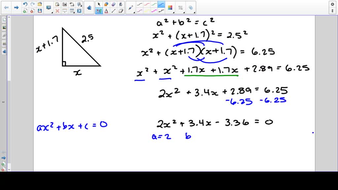This screenshot has height=190, width=338.
Task: Click the scroll down arrow beside the sidebar
Action: pos(9,170)
